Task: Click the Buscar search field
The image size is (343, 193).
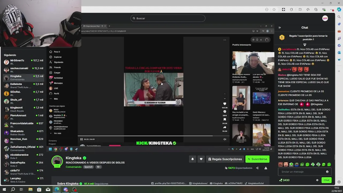Action: pyautogui.click(x=168, y=18)
